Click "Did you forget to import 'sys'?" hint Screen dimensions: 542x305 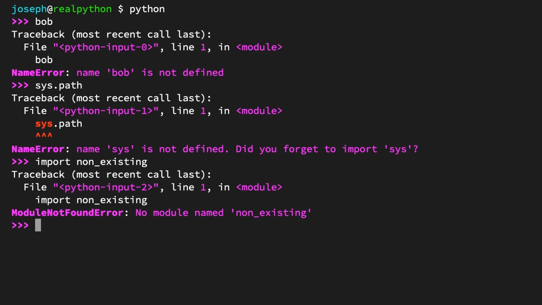tap(327, 149)
